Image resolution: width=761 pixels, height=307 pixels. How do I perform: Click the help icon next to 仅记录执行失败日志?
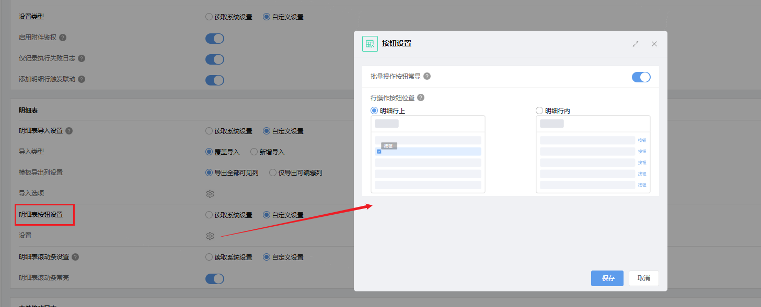pyautogui.click(x=82, y=58)
